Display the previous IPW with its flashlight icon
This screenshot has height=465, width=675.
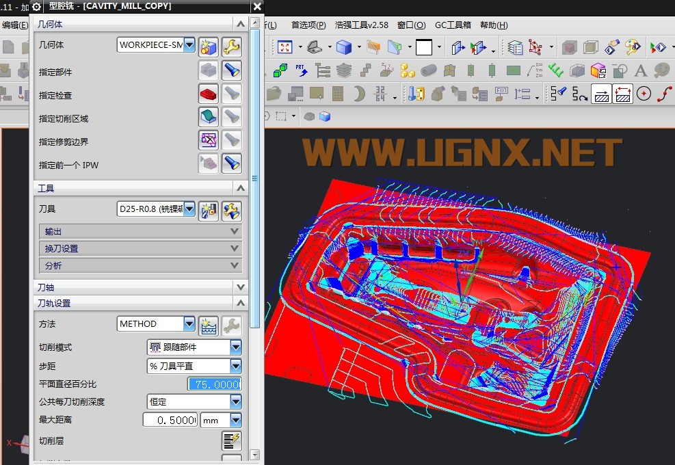coord(232,163)
